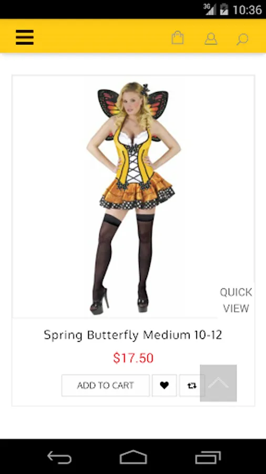
Task: Tap the Android home button
Action: (x=133, y=457)
